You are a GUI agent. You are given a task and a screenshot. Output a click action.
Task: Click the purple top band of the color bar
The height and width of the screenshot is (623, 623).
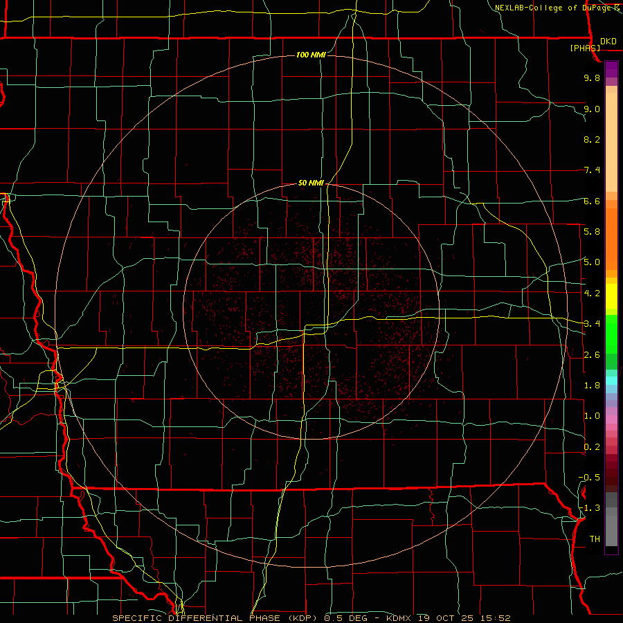pos(611,69)
